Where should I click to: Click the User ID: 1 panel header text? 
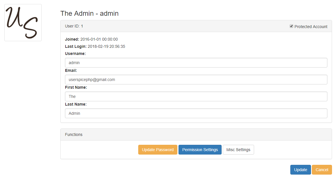click(74, 26)
